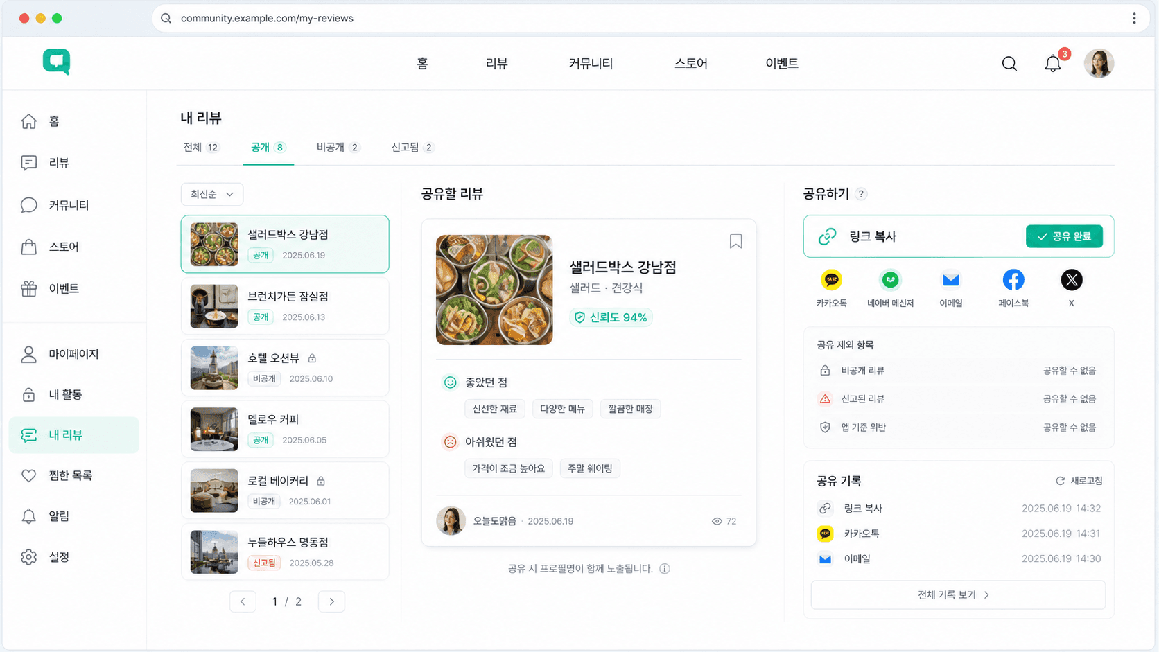Screen dimensions: 1159x652
Task: Select the 멜로우 커피 list item
Action: point(285,429)
